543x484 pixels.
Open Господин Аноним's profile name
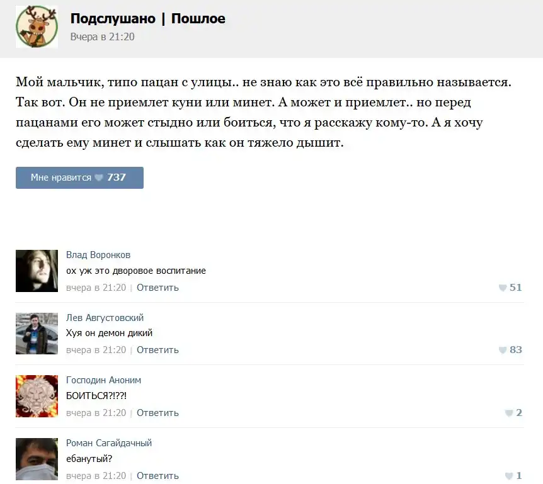(x=103, y=380)
